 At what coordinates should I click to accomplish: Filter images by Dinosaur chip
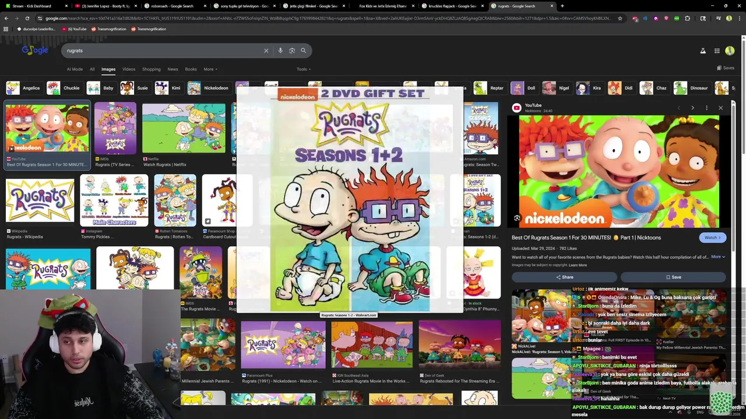[692, 88]
